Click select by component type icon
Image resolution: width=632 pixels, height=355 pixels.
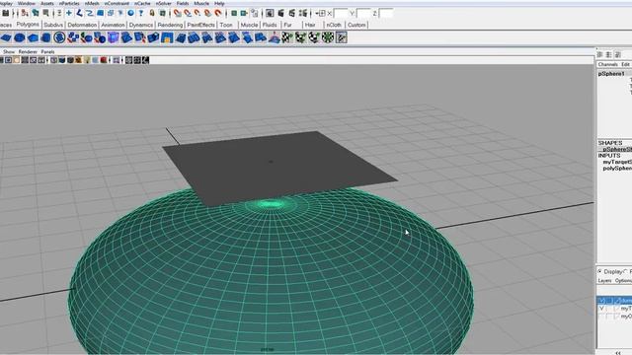(x=46, y=13)
